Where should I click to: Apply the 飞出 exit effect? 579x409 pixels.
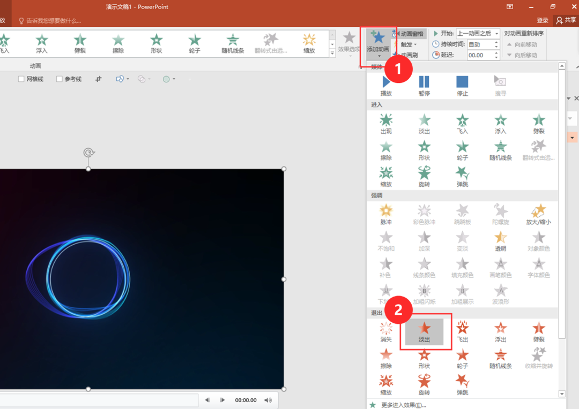[x=462, y=332]
